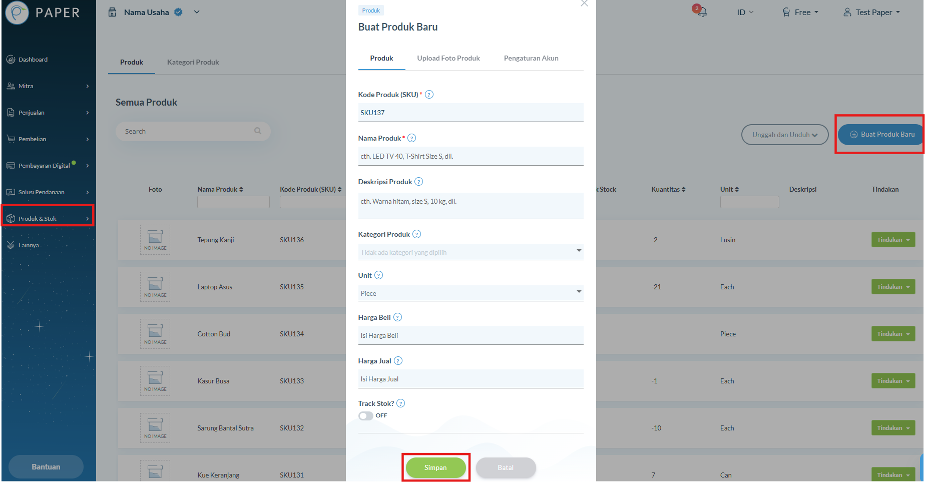
Task: Click the Batal button
Action: point(506,467)
